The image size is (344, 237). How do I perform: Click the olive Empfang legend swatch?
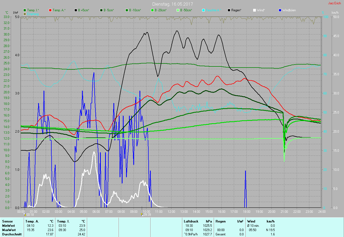(25, 14)
